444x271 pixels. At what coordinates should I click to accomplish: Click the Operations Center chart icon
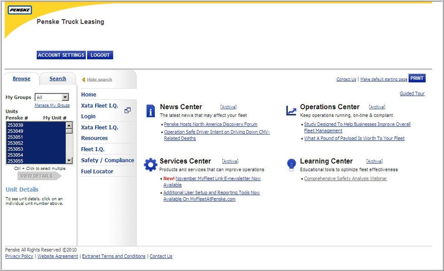[x=291, y=111]
